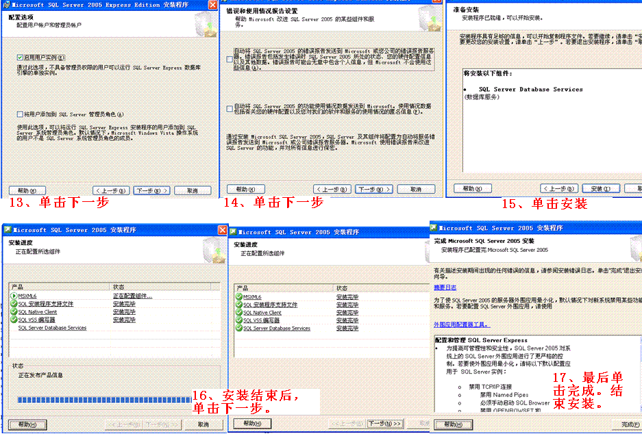
Task: Close the Express Edition 安装程序 window
Action: coord(213,5)
